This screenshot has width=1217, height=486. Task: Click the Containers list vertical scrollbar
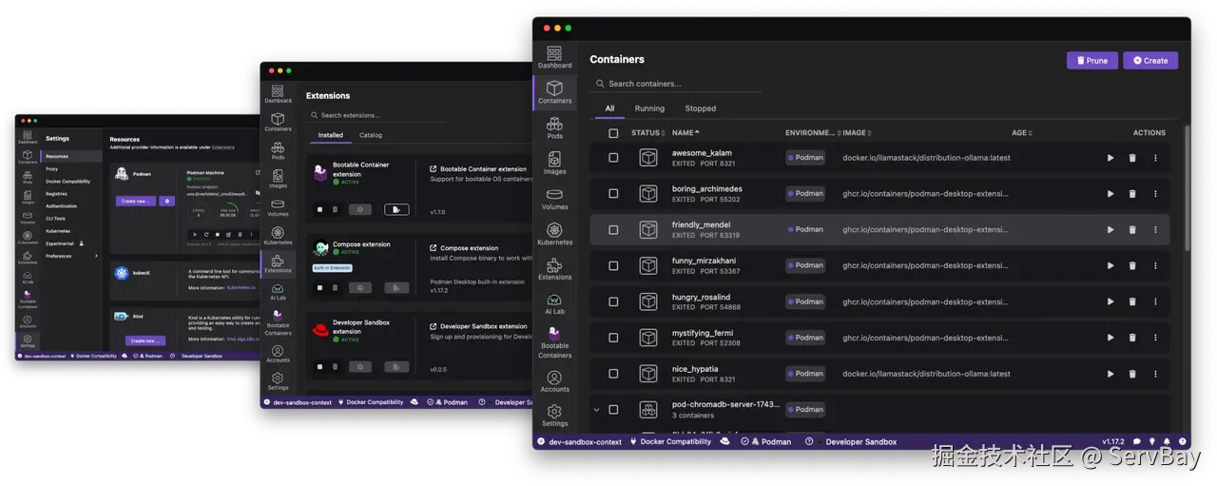(1187, 187)
